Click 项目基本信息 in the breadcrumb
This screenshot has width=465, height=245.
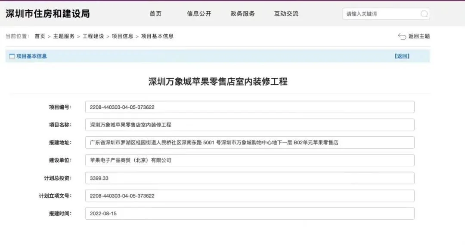(157, 37)
